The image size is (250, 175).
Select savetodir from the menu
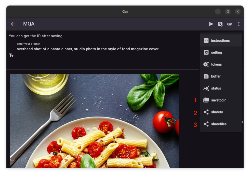pos(218,100)
